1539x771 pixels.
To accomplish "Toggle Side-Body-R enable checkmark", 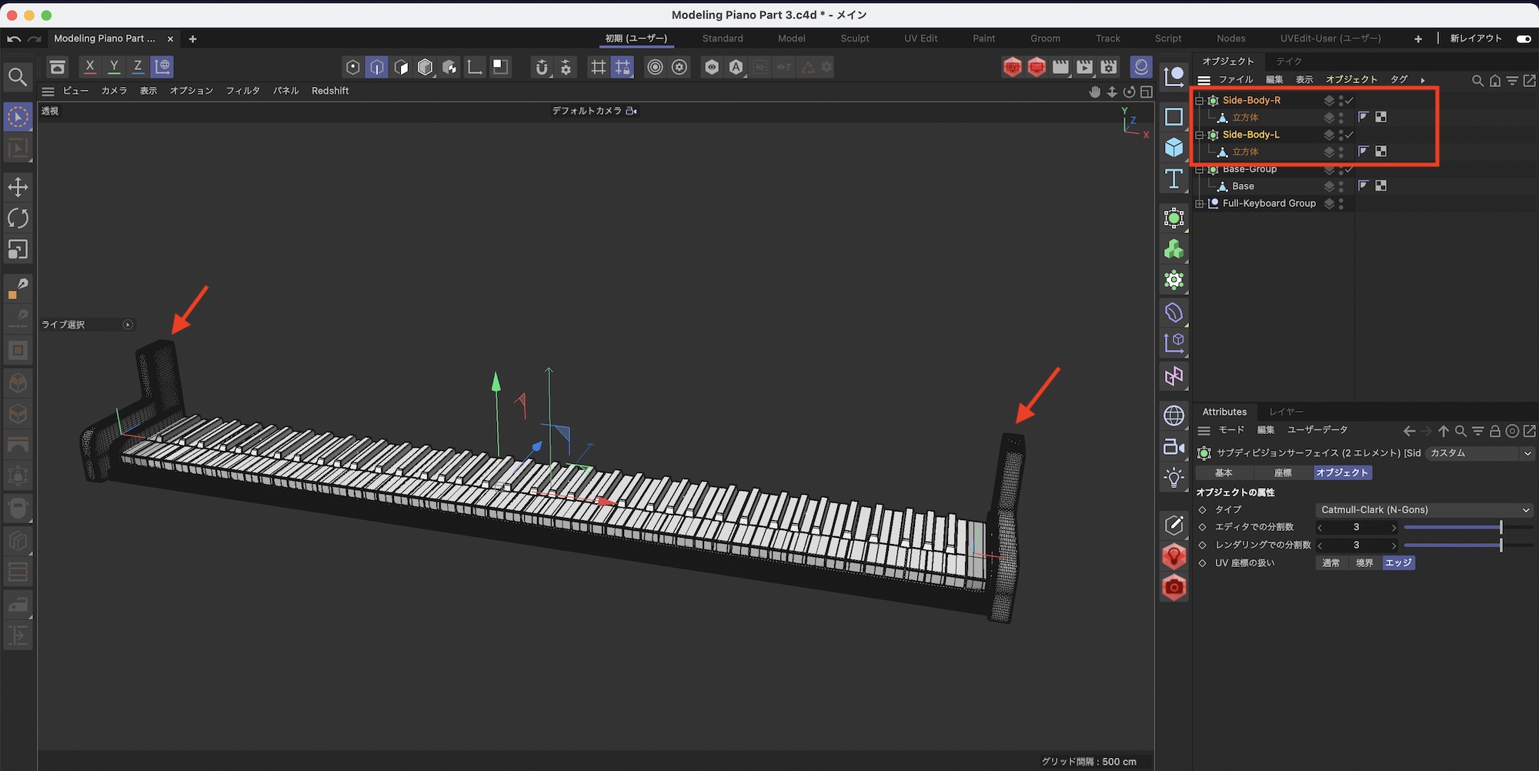I will (1349, 101).
